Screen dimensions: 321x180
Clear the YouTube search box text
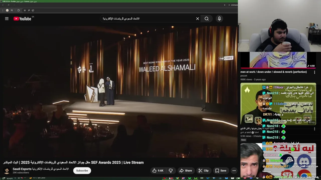tap(198, 19)
